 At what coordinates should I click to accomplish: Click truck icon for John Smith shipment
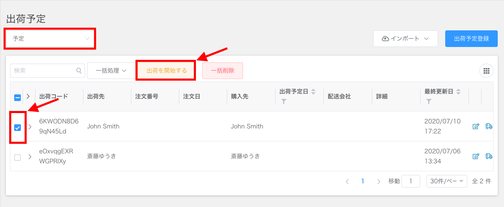click(x=489, y=126)
